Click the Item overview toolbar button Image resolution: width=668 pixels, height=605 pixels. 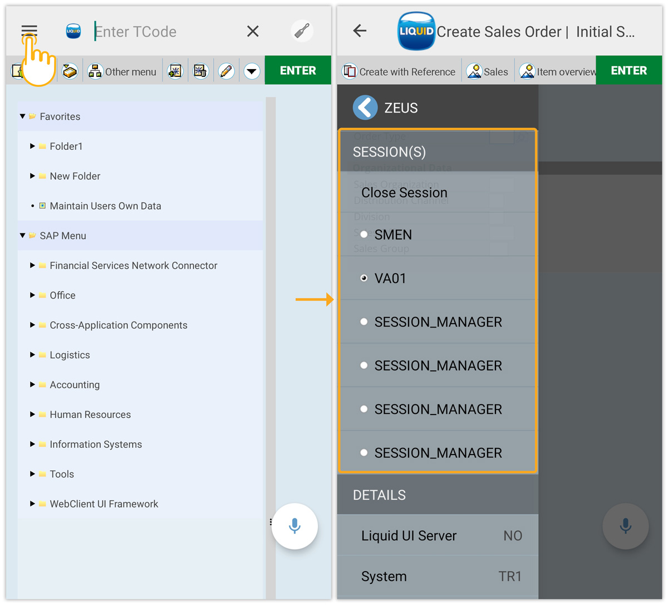[x=557, y=71]
